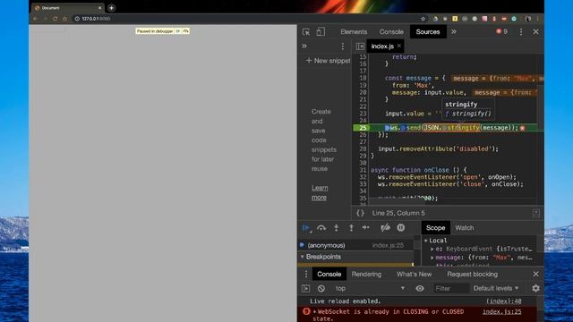Expand the e: KeyboardEvent variable
The width and height of the screenshot is (573, 322).
(432, 249)
